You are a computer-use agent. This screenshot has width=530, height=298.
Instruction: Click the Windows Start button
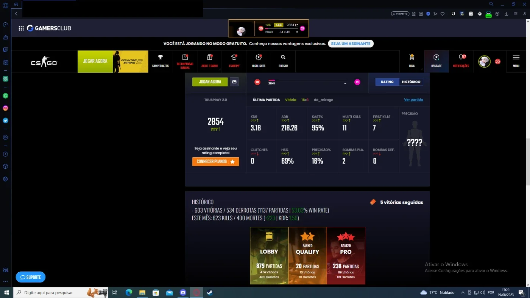click(6, 292)
